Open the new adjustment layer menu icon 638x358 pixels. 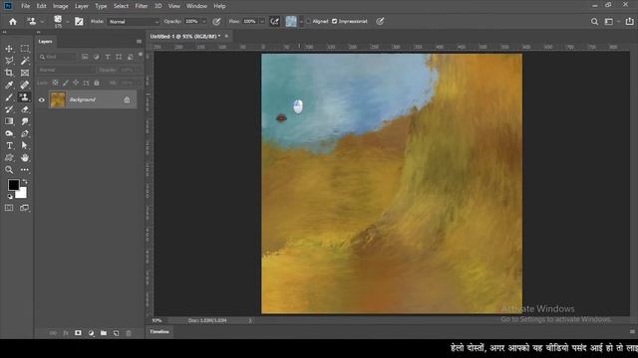91,333
